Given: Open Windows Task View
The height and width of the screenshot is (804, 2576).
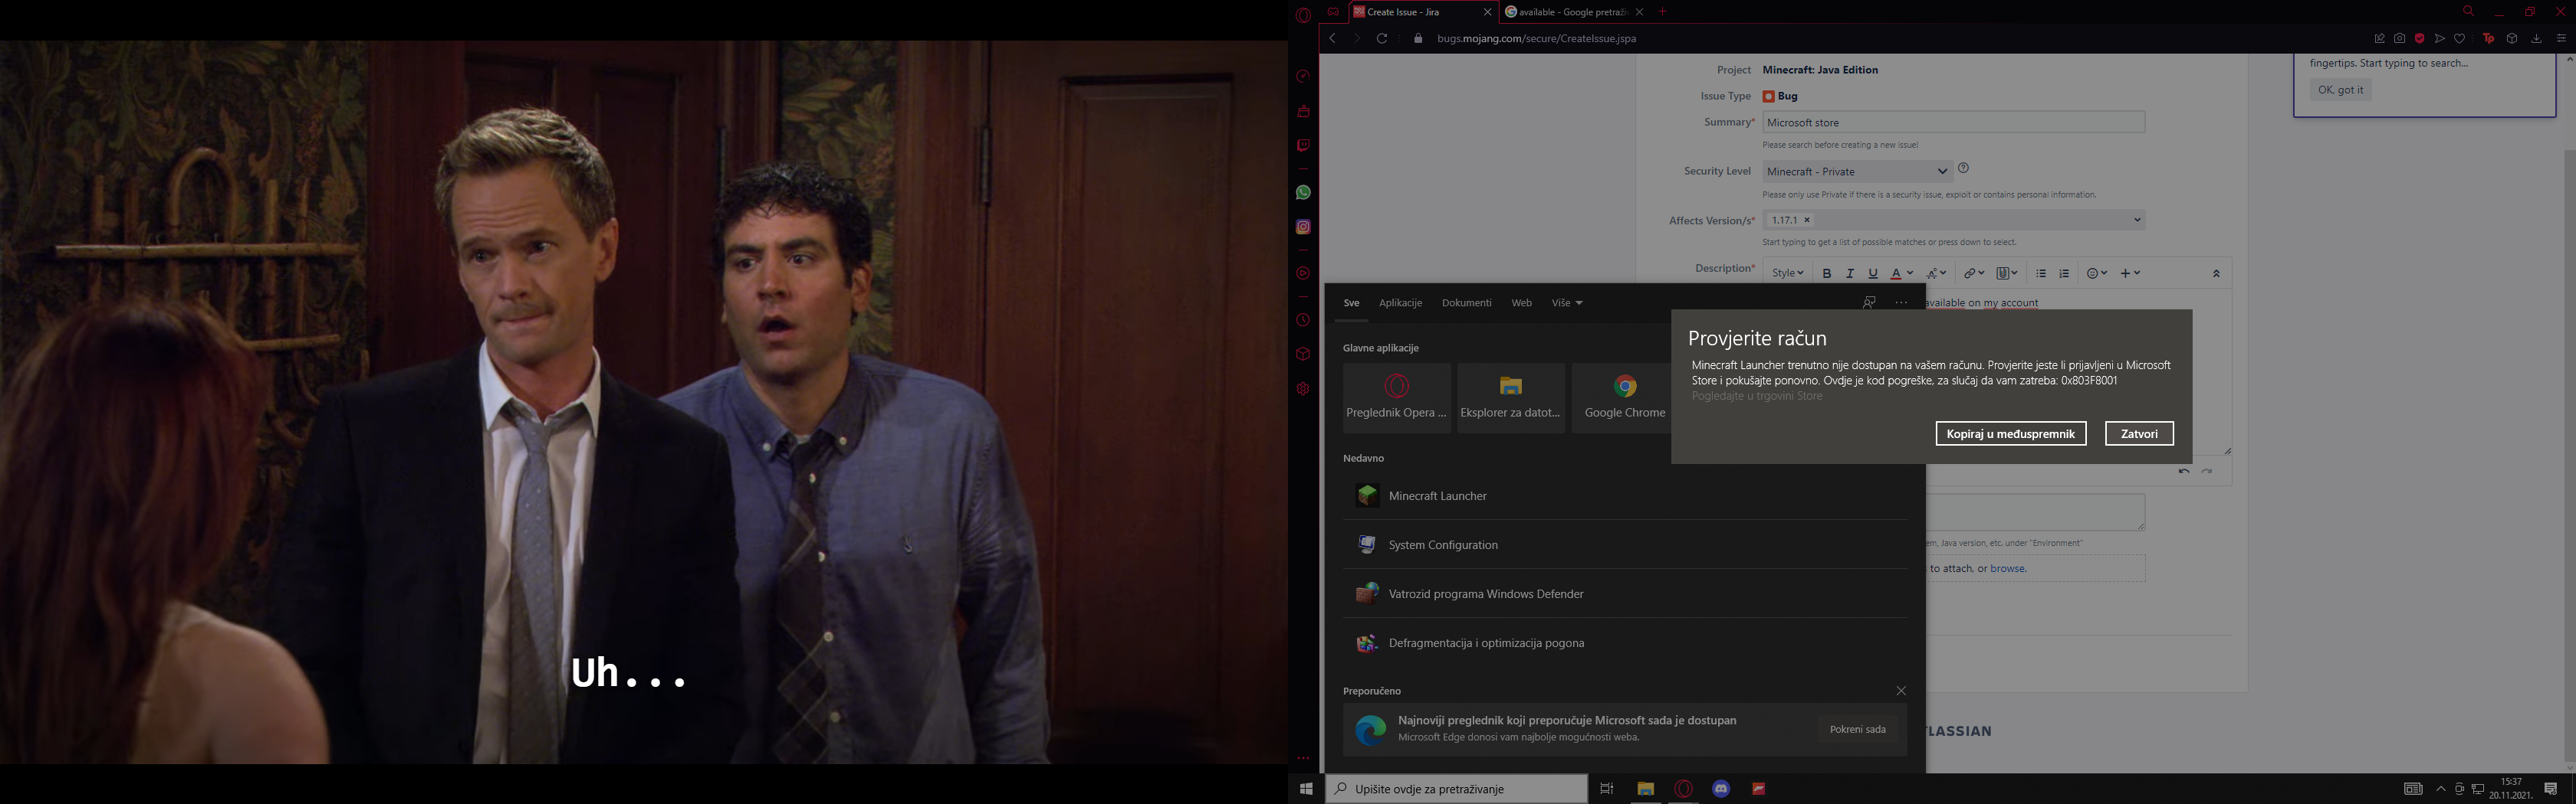Looking at the screenshot, I should [1607, 789].
